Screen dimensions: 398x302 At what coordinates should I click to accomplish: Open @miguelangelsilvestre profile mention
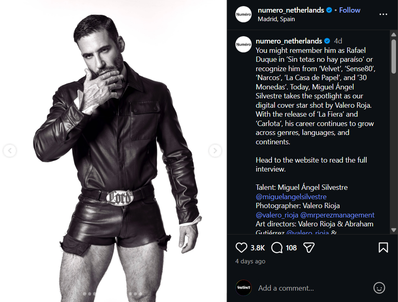coord(291,196)
